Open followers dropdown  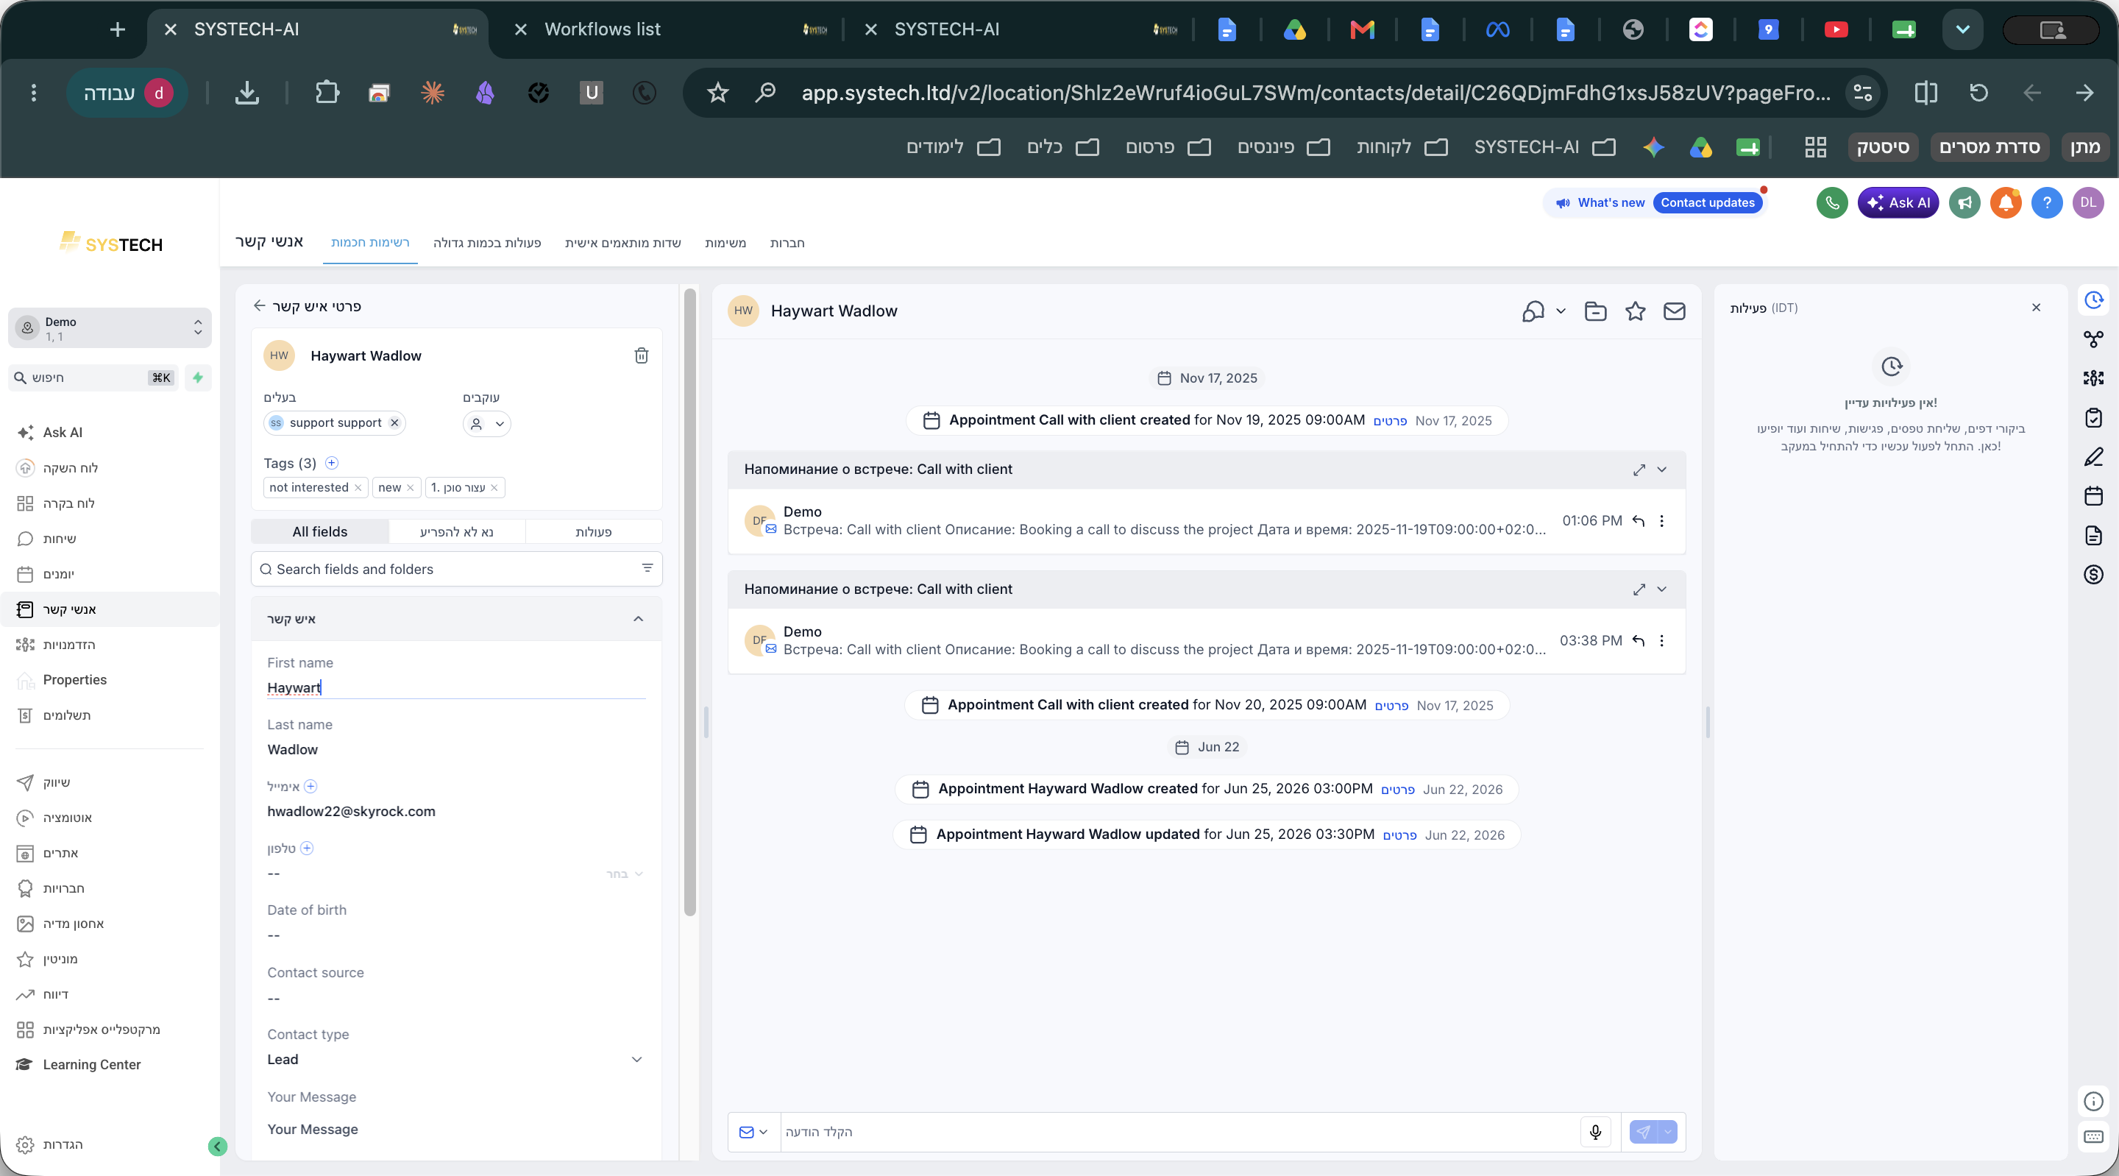[486, 423]
